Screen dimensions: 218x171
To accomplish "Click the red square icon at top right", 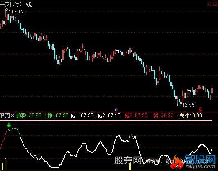I will 215,4.
